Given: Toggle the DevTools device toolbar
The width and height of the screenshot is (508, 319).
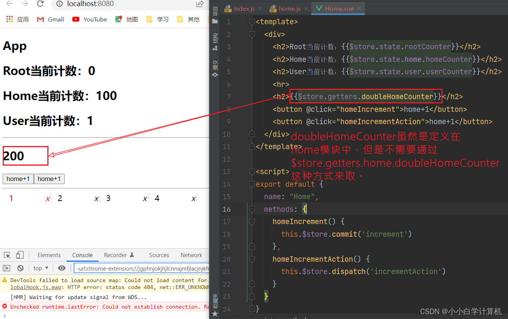Looking at the screenshot, I should [x=20, y=255].
